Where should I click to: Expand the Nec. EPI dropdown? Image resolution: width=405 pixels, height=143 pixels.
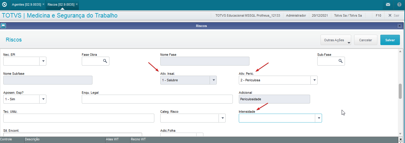point(43,61)
